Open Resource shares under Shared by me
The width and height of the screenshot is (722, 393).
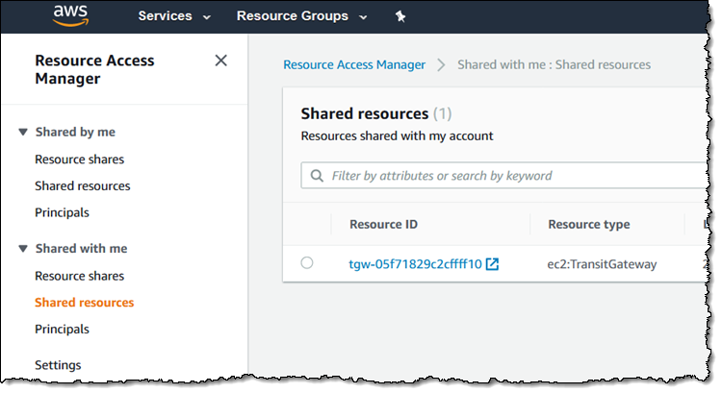pos(79,159)
